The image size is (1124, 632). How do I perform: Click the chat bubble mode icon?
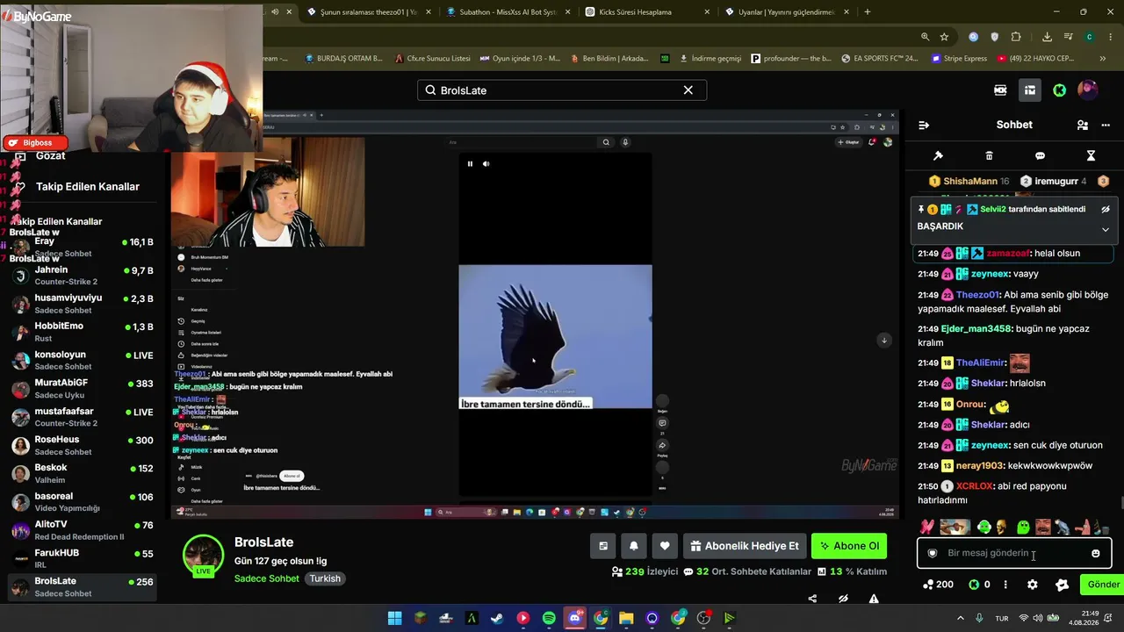[x=1040, y=155]
